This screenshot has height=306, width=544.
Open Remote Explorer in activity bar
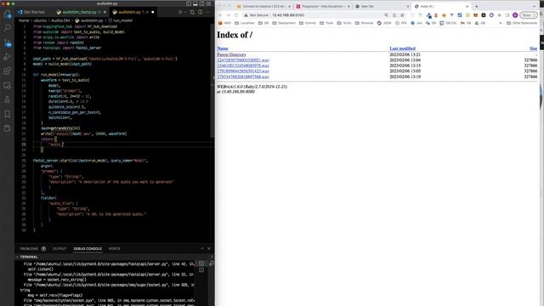tap(8, 85)
